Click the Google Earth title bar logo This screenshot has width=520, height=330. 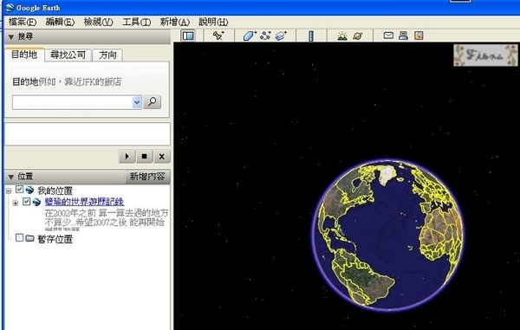pos(10,7)
